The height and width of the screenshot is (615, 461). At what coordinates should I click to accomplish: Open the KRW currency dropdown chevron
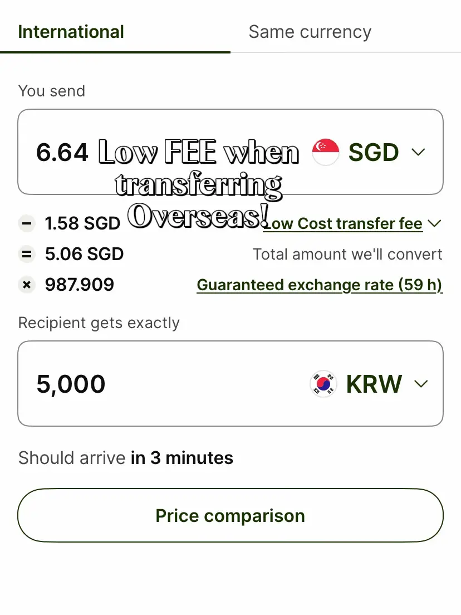[421, 384]
